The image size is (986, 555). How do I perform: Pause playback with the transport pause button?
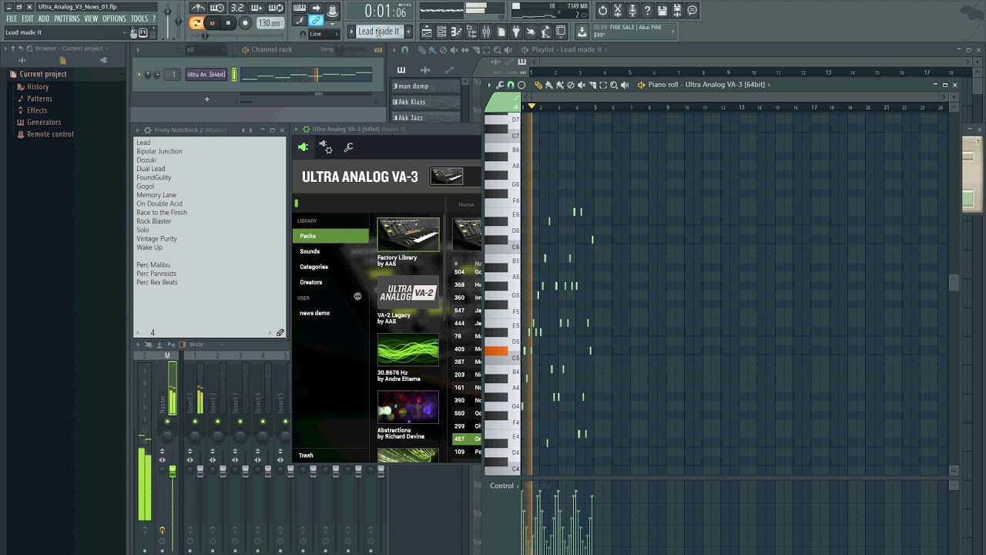pyautogui.click(x=212, y=23)
